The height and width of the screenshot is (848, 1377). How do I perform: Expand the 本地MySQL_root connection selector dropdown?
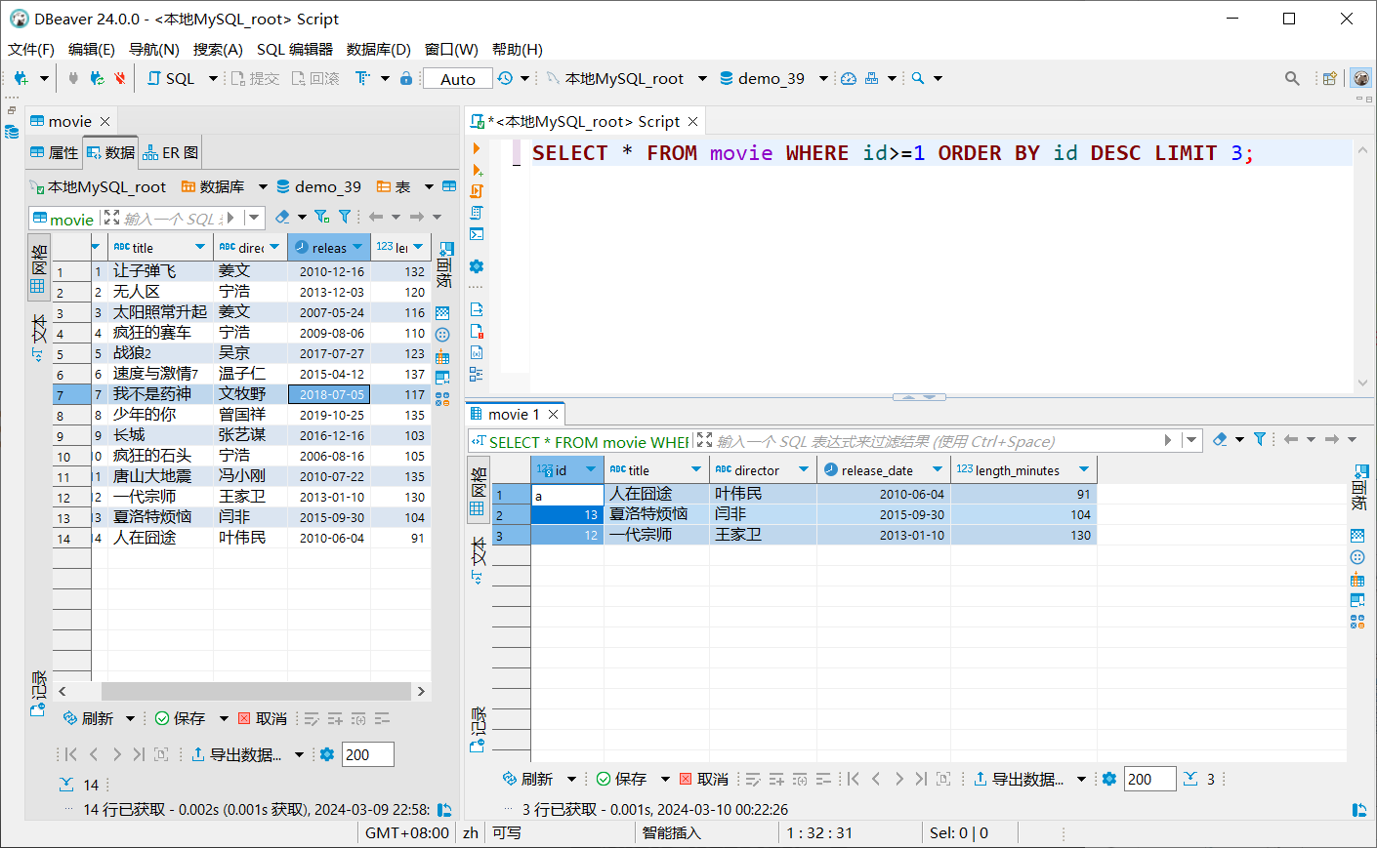coord(702,78)
